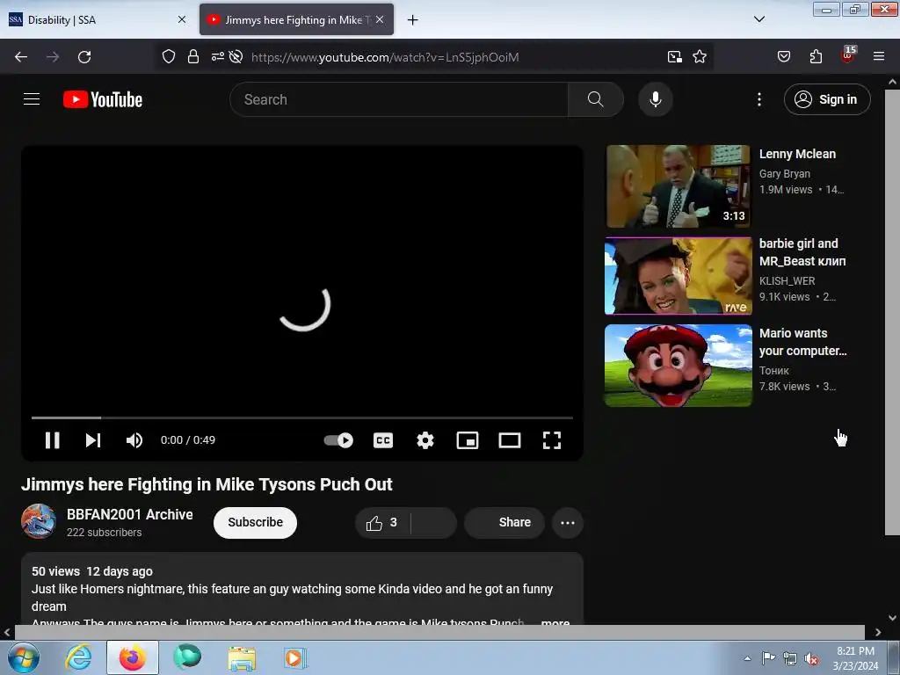Open uBlock Origin extension badge
Viewport: 900px width, 675px height.
848,55
